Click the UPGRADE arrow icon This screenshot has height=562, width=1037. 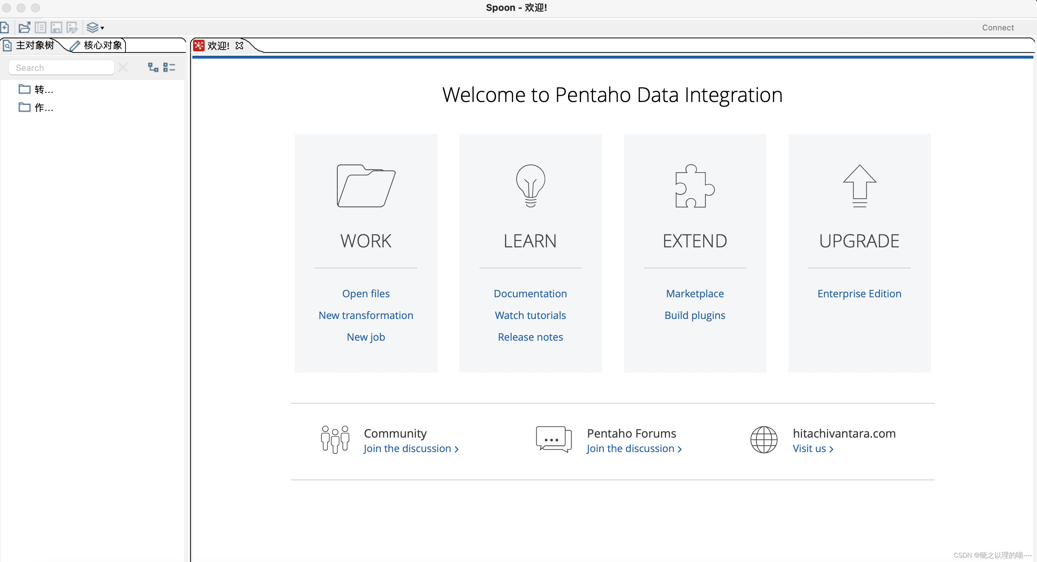coord(859,186)
